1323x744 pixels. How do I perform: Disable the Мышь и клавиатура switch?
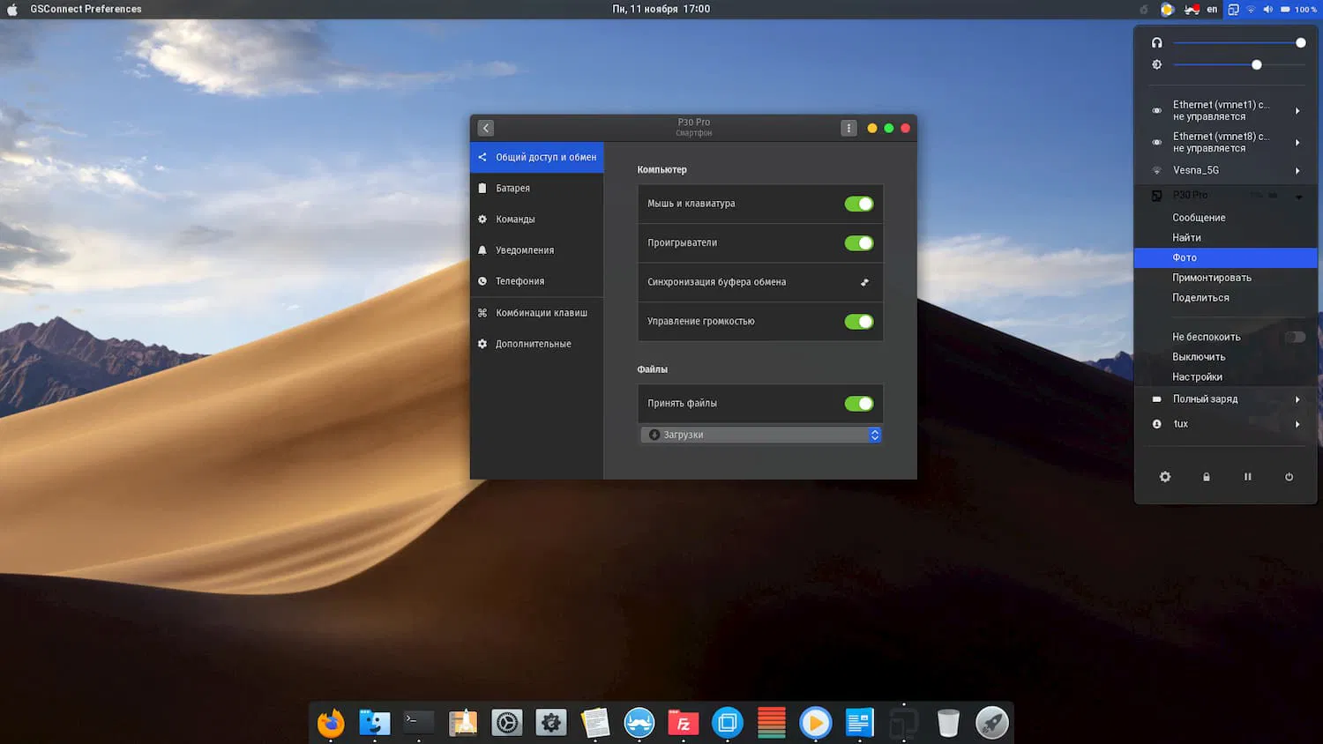coord(858,204)
